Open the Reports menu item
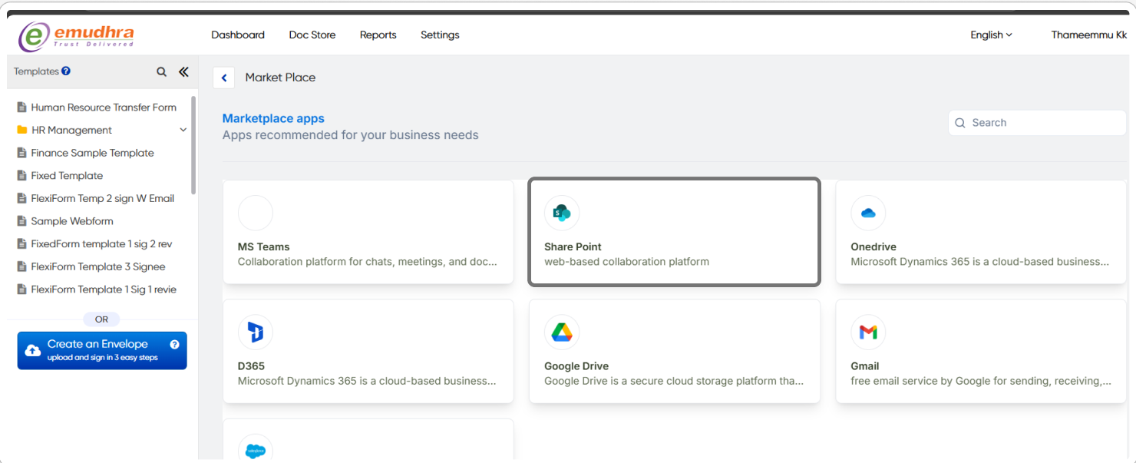The width and height of the screenshot is (1136, 463). point(378,35)
